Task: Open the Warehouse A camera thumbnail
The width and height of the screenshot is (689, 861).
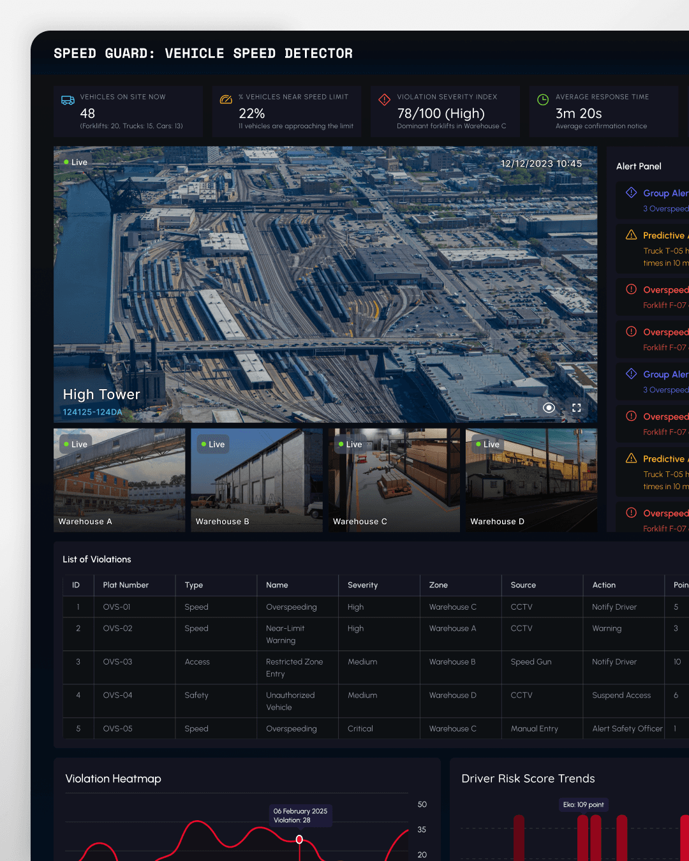Action: [119, 480]
